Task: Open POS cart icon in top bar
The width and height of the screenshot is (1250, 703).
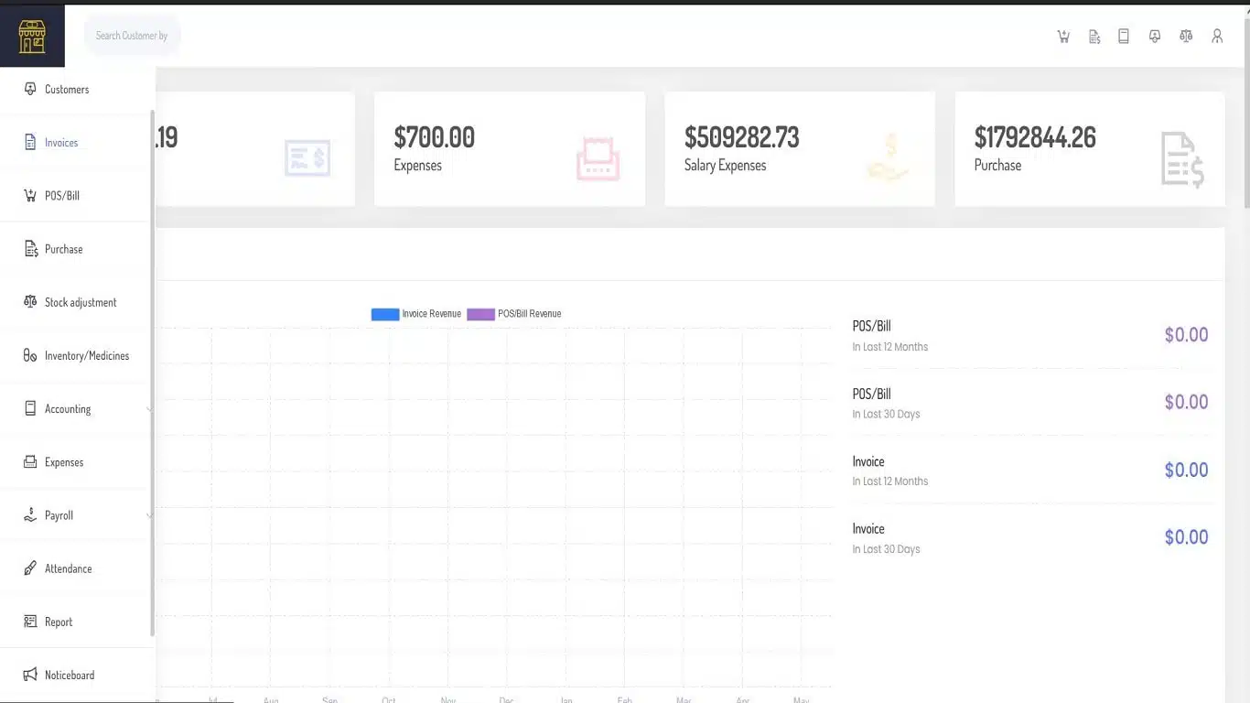Action: coord(1063,37)
